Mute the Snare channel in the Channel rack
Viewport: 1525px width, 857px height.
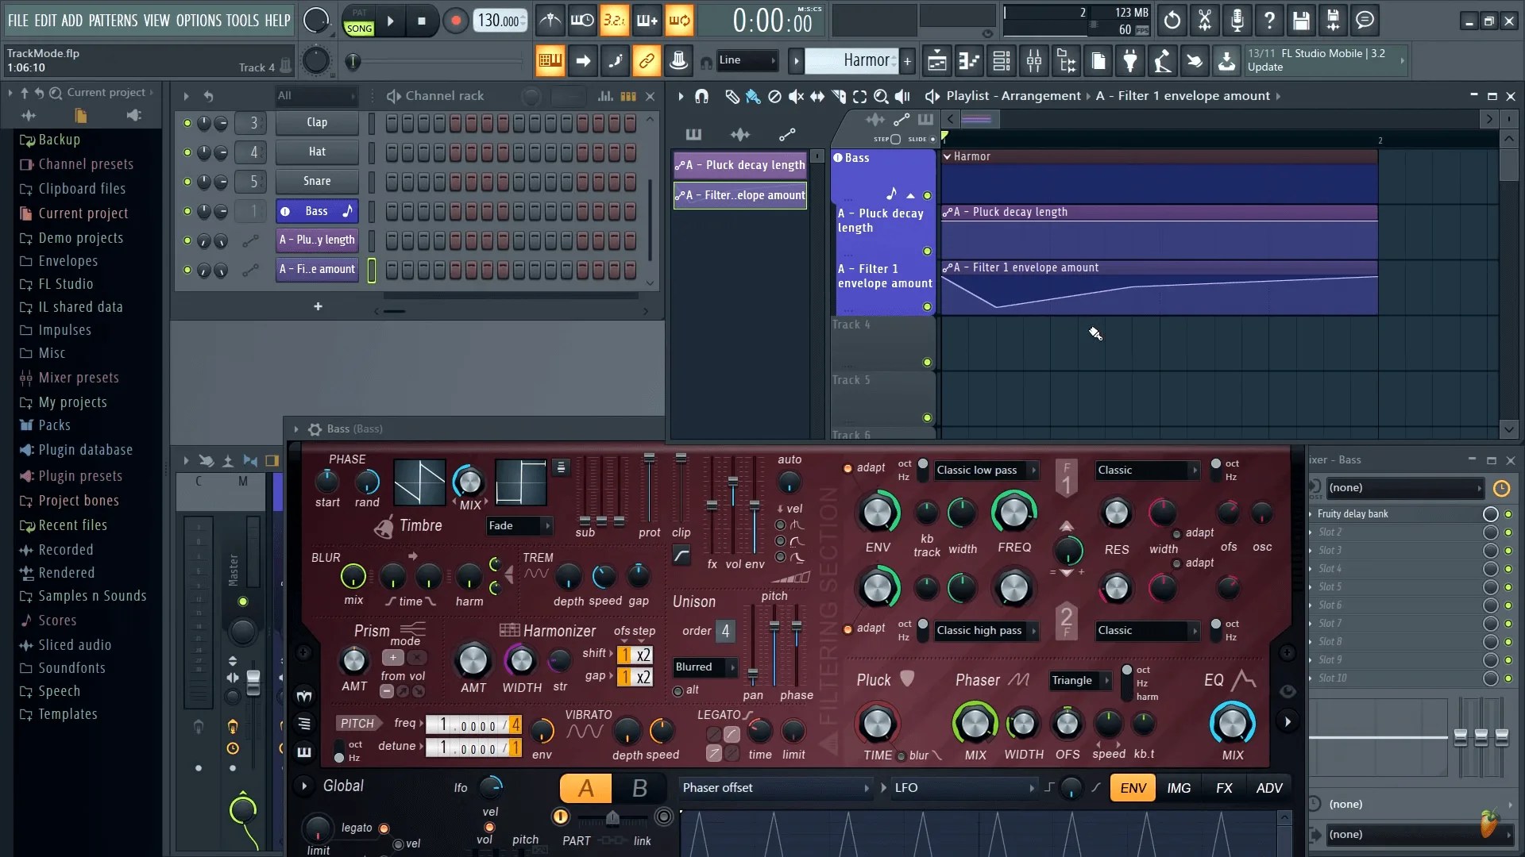187,182
